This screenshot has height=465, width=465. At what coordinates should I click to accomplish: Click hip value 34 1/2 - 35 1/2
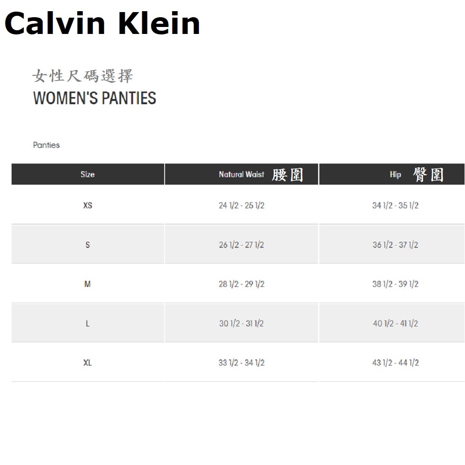395,206
